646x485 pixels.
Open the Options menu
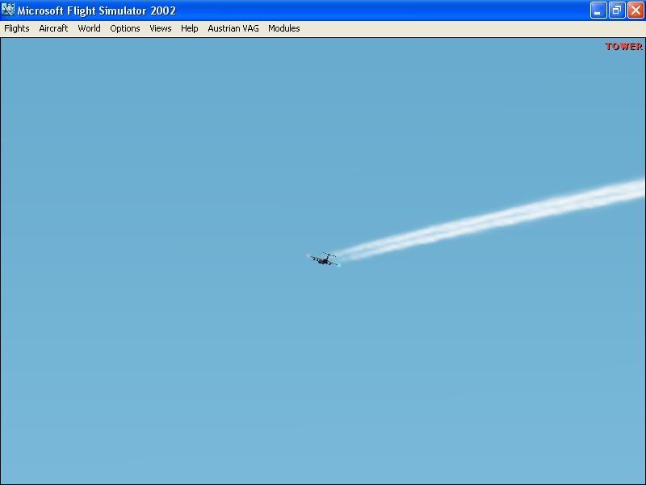pyautogui.click(x=125, y=28)
